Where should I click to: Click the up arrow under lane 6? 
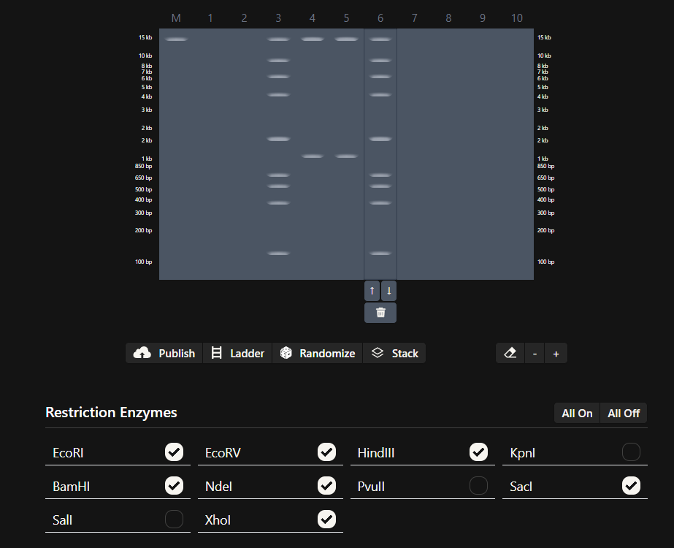point(371,290)
